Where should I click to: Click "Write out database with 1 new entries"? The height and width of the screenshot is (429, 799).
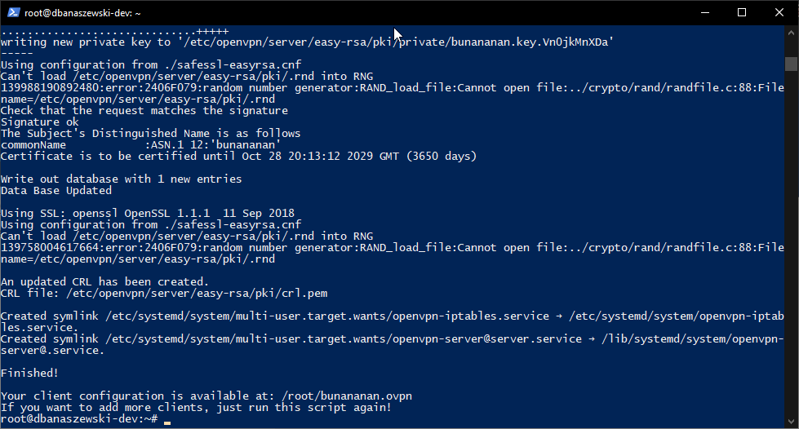[121, 179]
